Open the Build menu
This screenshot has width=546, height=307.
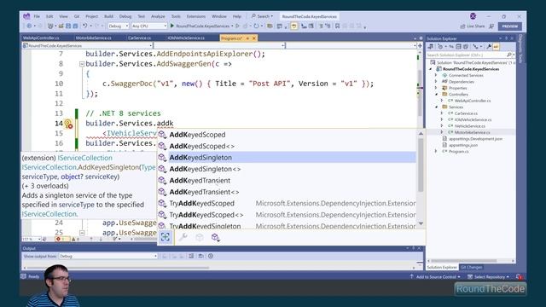[x=108, y=16]
